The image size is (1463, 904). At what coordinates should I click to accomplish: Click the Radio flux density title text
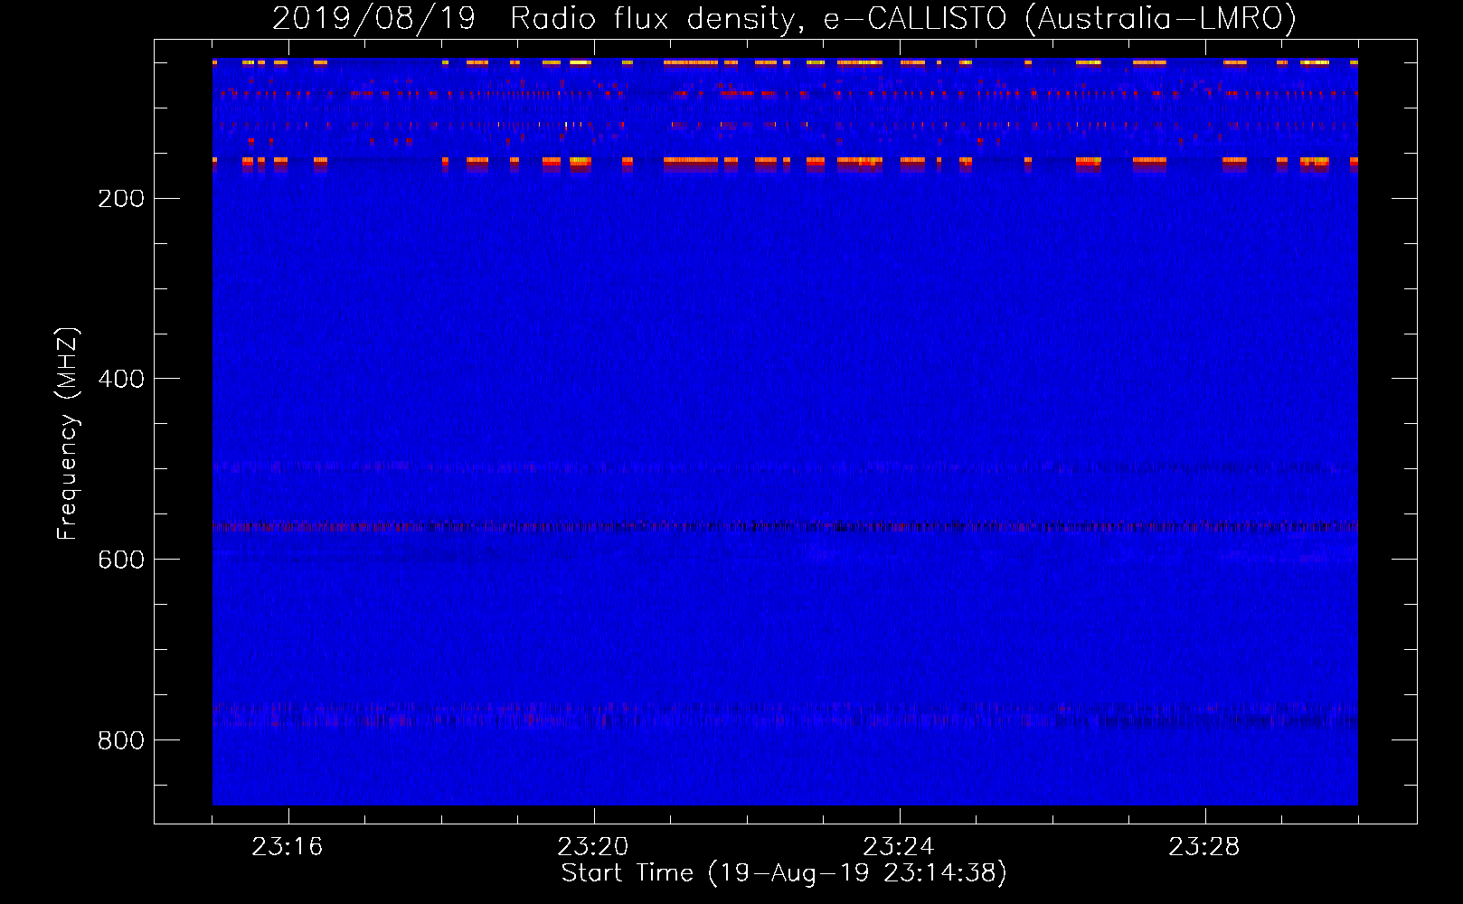[x=657, y=19]
